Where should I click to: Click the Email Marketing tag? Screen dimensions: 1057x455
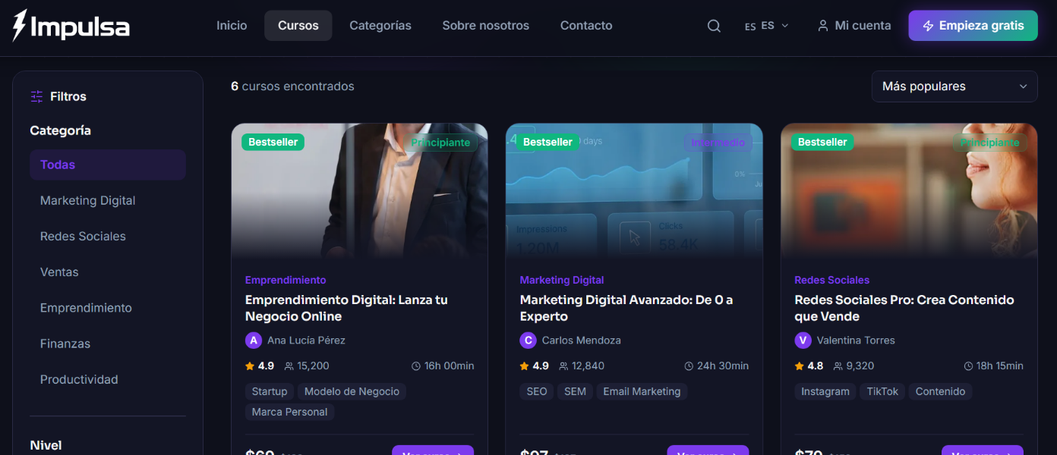click(642, 391)
